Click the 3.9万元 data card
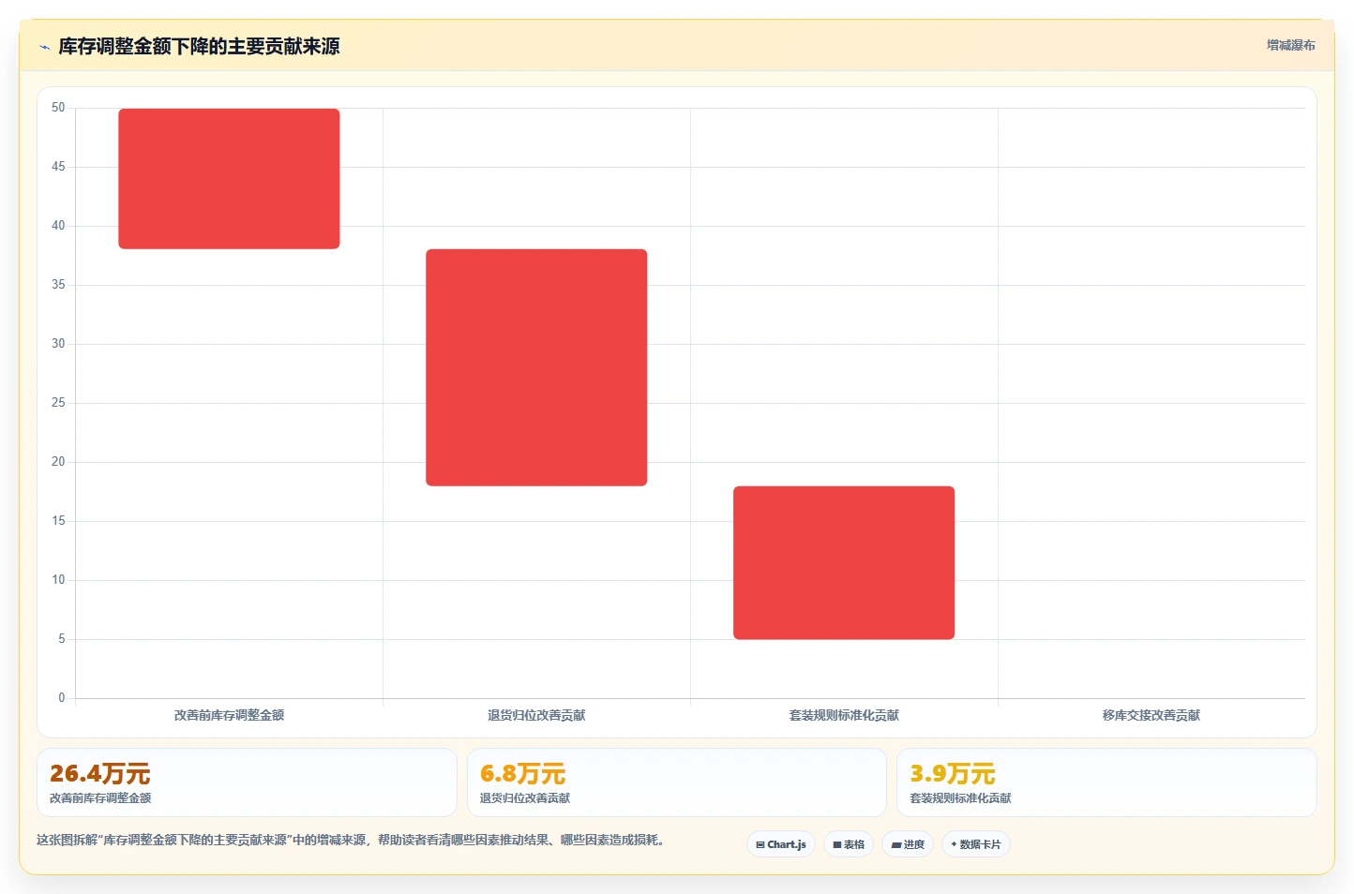The image size is (1354, 894). (1106, 782)
